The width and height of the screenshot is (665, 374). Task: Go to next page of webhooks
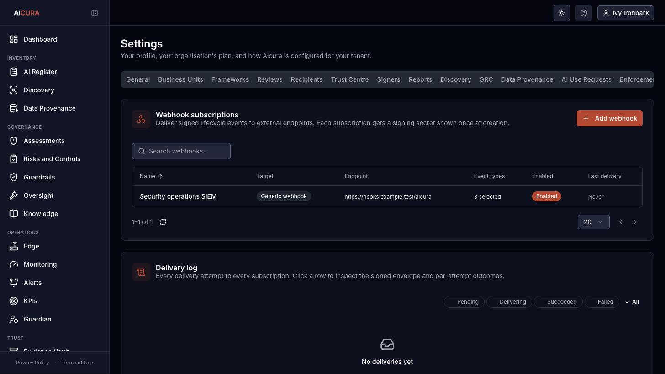[635, 222]
